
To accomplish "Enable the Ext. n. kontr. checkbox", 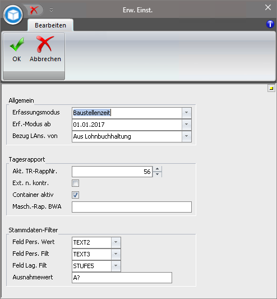I will pyautogui.click(x=75, y=183).
